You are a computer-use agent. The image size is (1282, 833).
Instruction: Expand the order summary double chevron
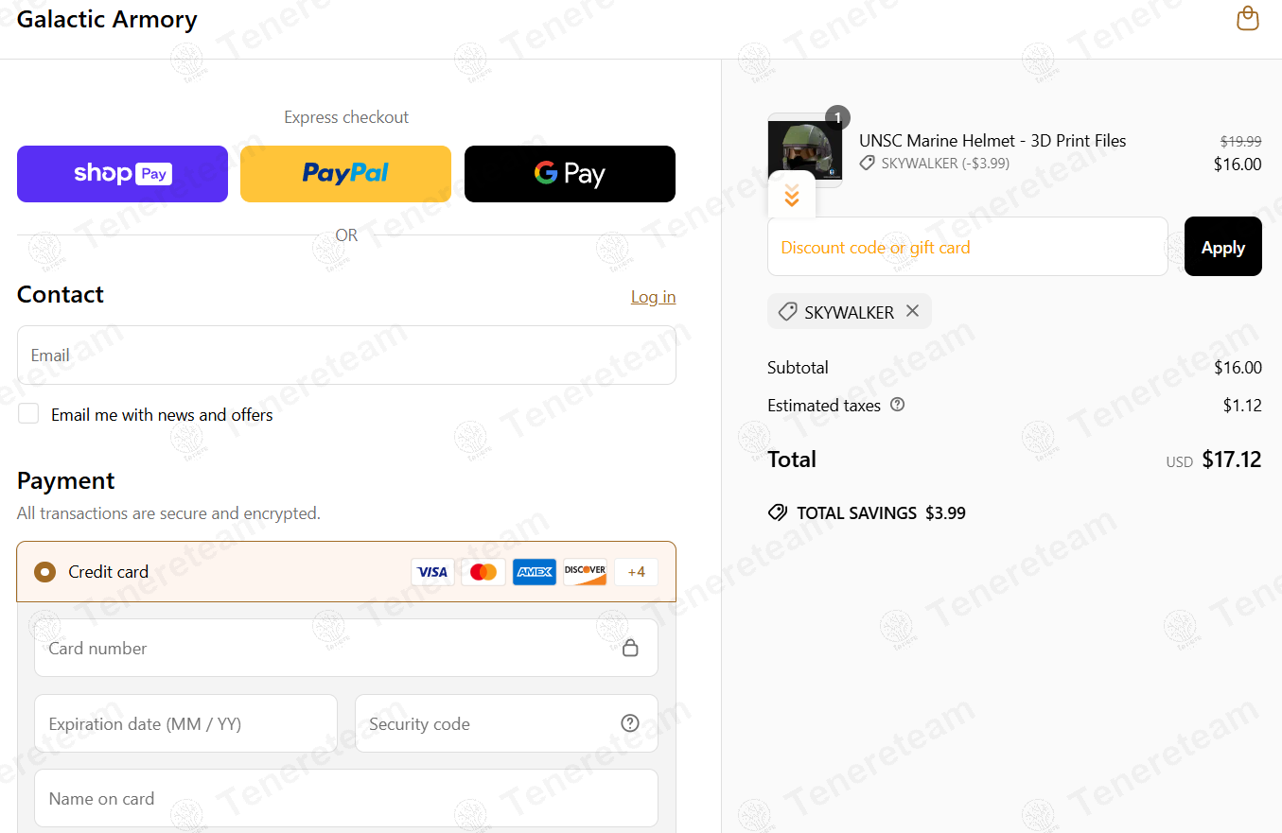[x=792, y=196]
